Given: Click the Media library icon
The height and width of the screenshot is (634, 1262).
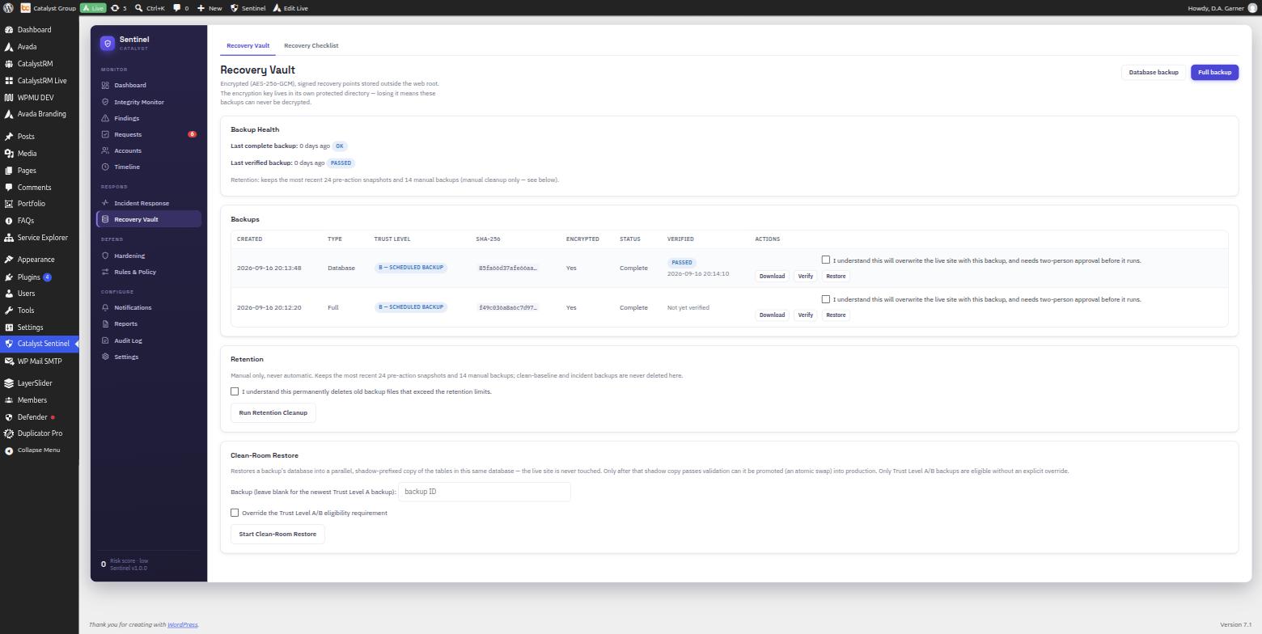Looking at the screenshot, I should point(9,154).
